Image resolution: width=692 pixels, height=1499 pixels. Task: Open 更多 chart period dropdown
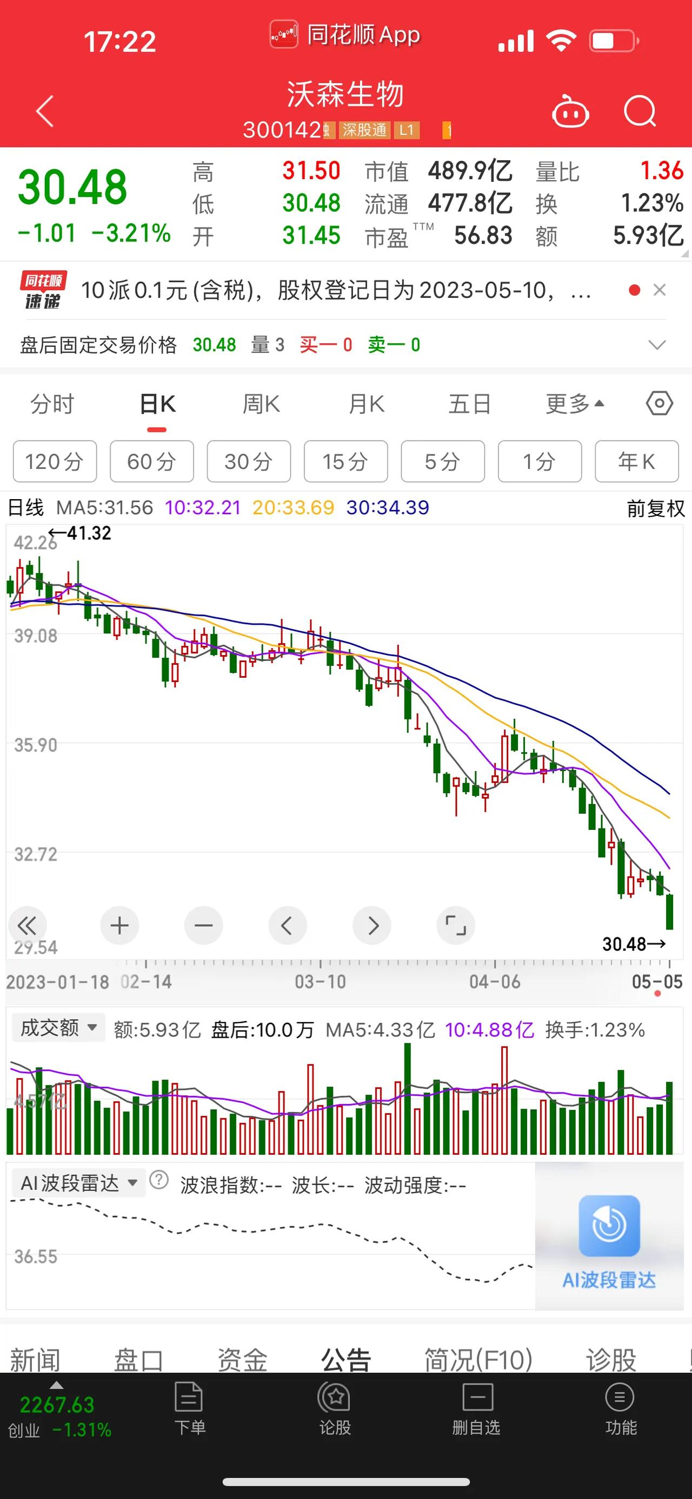(574, 403)
